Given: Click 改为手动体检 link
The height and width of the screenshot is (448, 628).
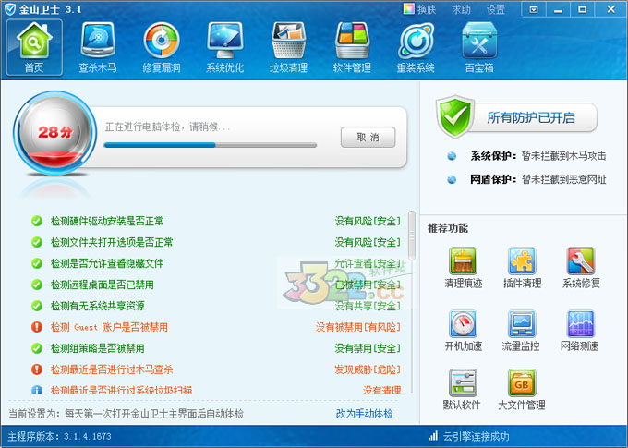Looking at the screenshot, I should click(364, 414).
